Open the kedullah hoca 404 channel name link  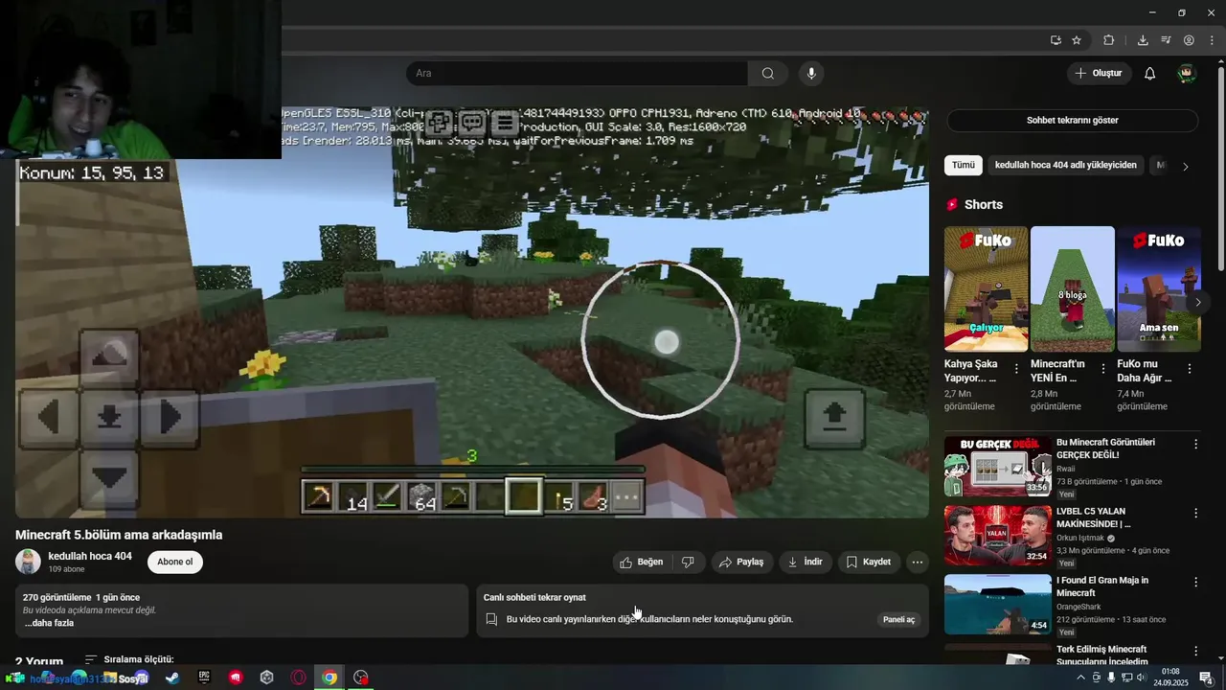[x=90, y=557]
